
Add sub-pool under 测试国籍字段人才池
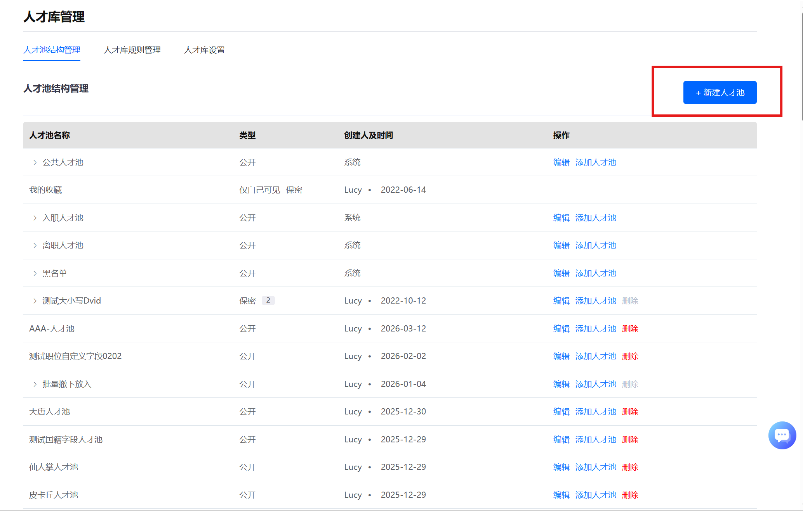(596, 440)
